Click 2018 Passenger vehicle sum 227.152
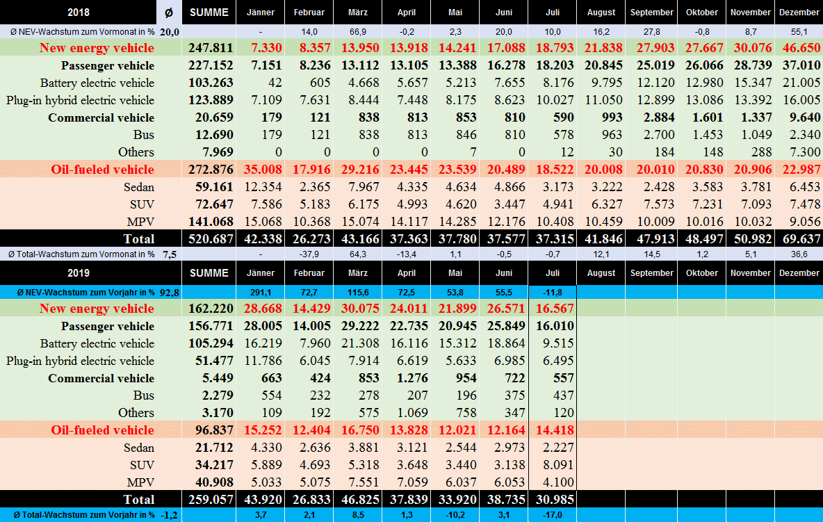This screenshot has height=522, width=823. 211,65
